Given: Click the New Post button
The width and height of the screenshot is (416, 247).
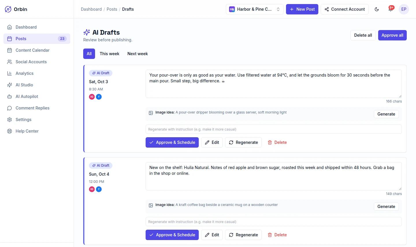Looking at the screenshot, I should click(x=302, y=9).
